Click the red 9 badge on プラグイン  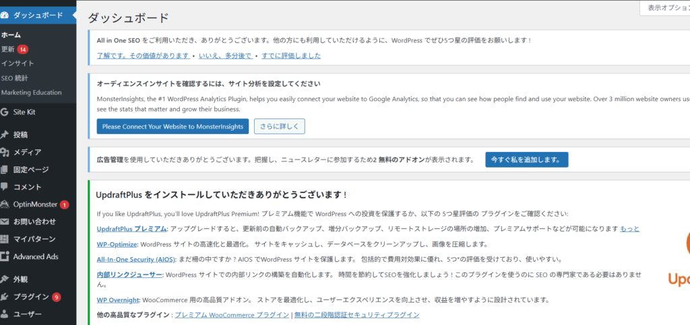(57, 297)
